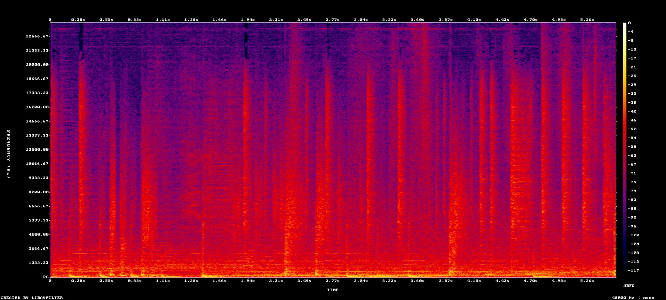Click the 21333.33 frequency axis label
This screenshot has width=666, height=300.
coord(37,50)
